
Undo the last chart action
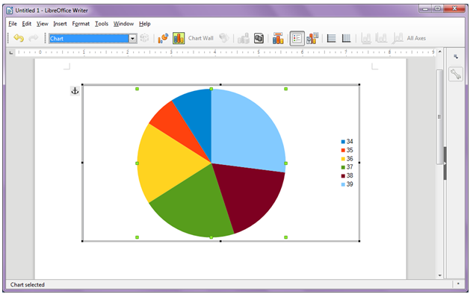[x=19, y=38]
